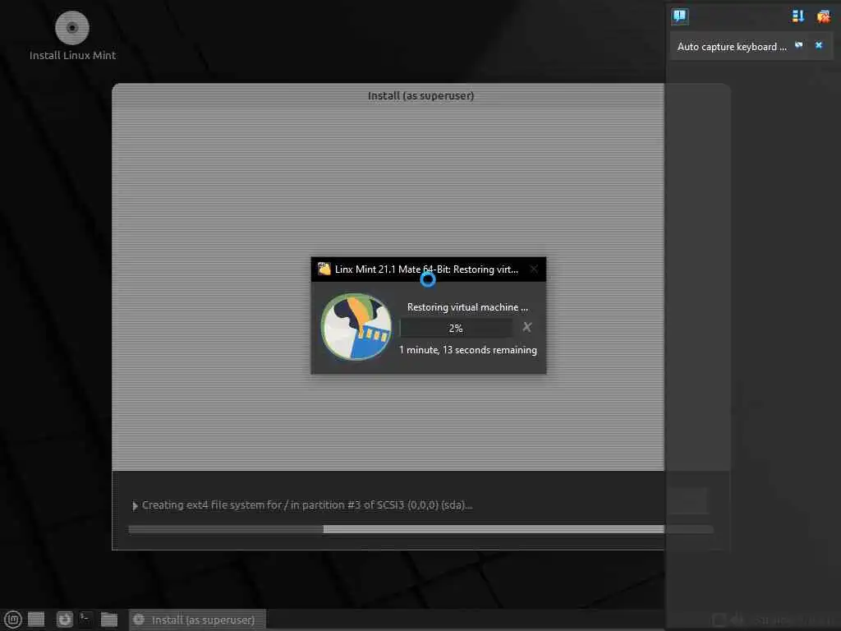This screenshot has height=631, width=841.
Task: Click the 'Restoring virtual machine ...' label
Action: [467, 307]
